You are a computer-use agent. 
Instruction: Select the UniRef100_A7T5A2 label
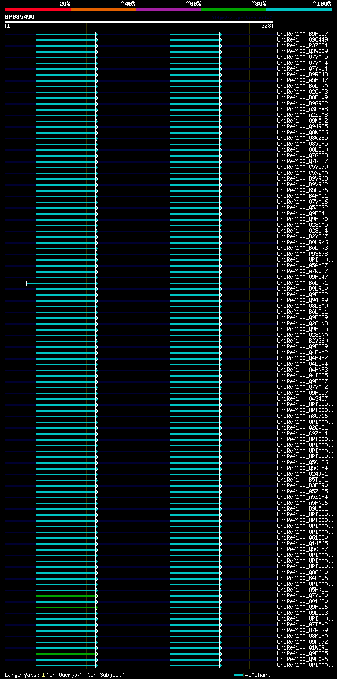(303, 625)
